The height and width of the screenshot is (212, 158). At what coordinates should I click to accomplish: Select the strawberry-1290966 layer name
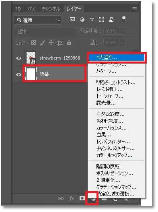tap(60, 58)
